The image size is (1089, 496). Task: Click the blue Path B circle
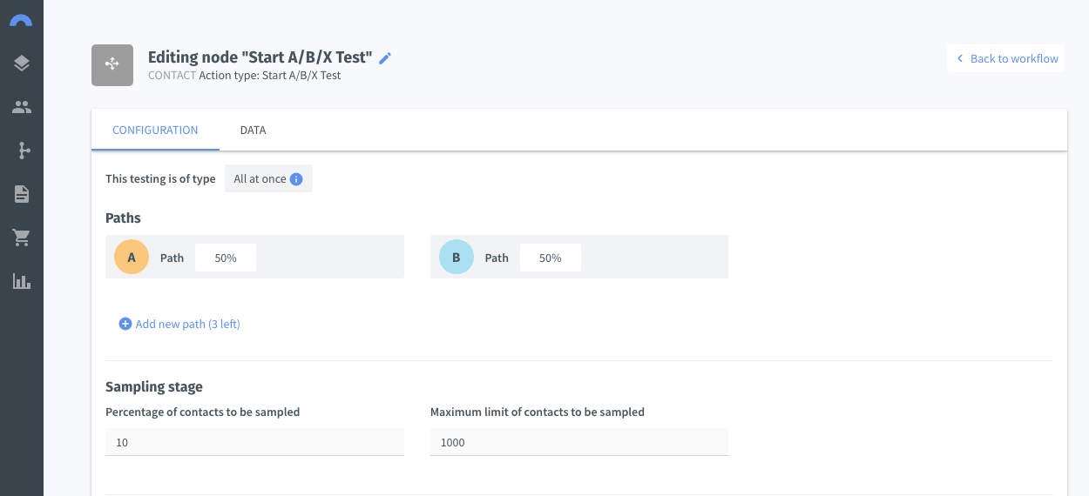click(x=456, y=258)
